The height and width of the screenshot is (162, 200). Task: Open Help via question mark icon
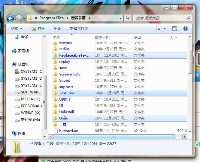click(x=186, y=28)
